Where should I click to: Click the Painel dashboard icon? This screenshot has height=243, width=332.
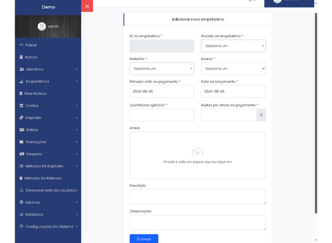click(21, 45)
